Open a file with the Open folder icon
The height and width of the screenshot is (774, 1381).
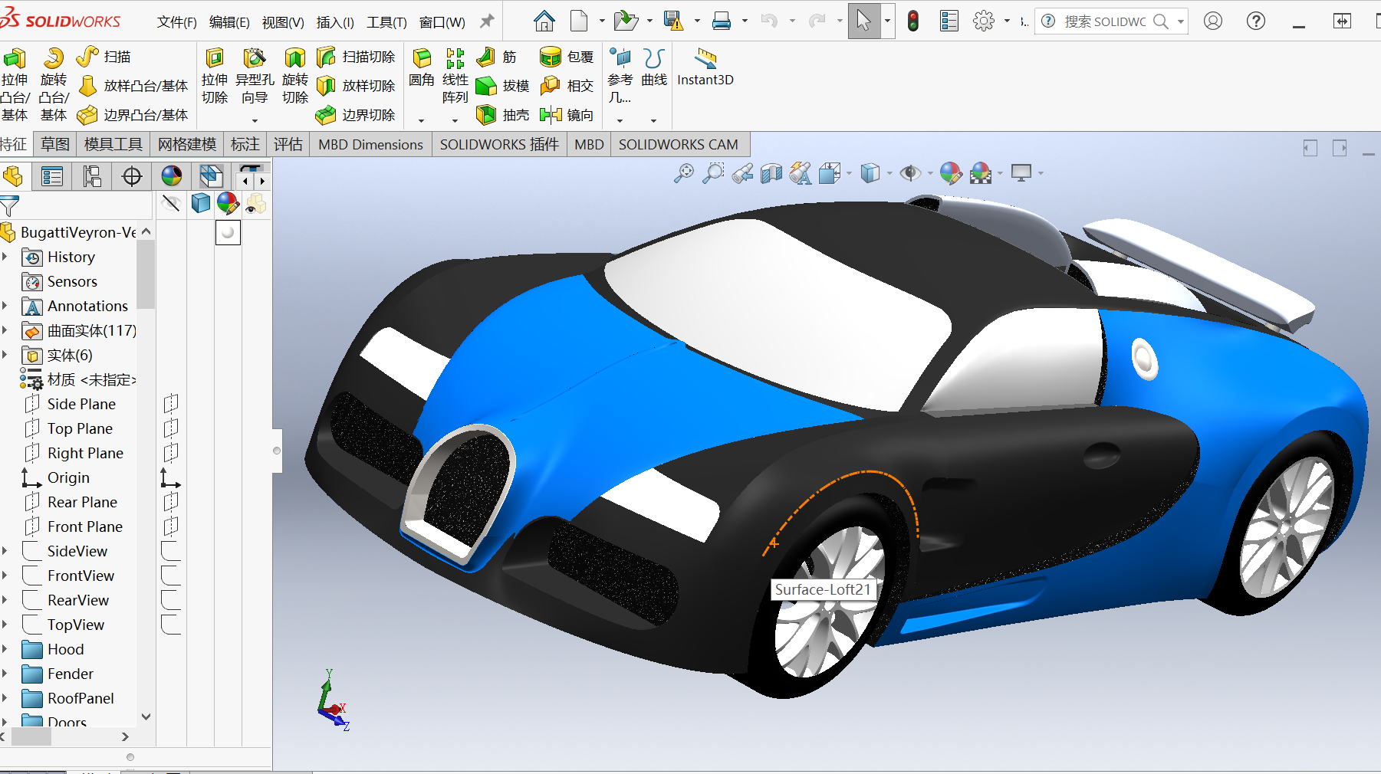pyautogui.click(x=626, y=21)
